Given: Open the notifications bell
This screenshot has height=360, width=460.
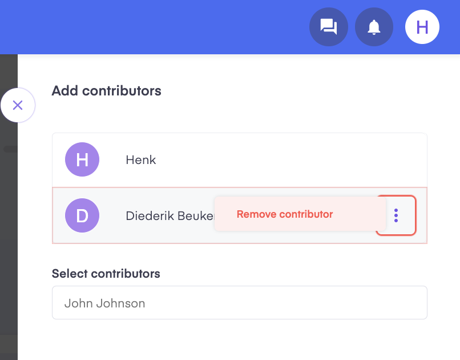Looking at the screenshot, I should tap(374, 27).
